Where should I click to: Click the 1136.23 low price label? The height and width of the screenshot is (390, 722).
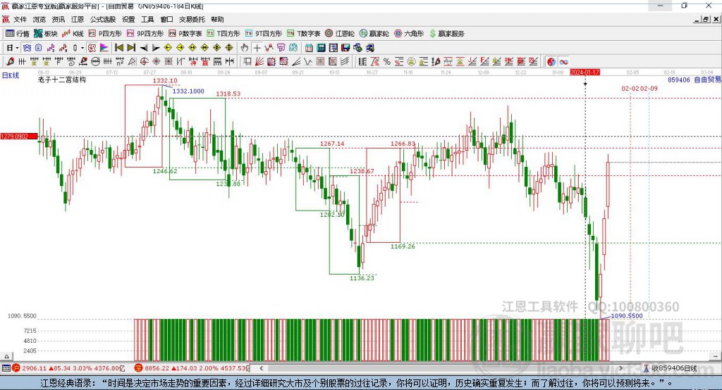(x=362, y=278)
